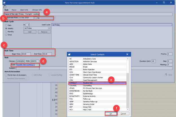Image resolution: width=176 pixels, height=117 pixels.
Task: Click the week interval number field
Action: pyautogui.click(x=28, y=25)
